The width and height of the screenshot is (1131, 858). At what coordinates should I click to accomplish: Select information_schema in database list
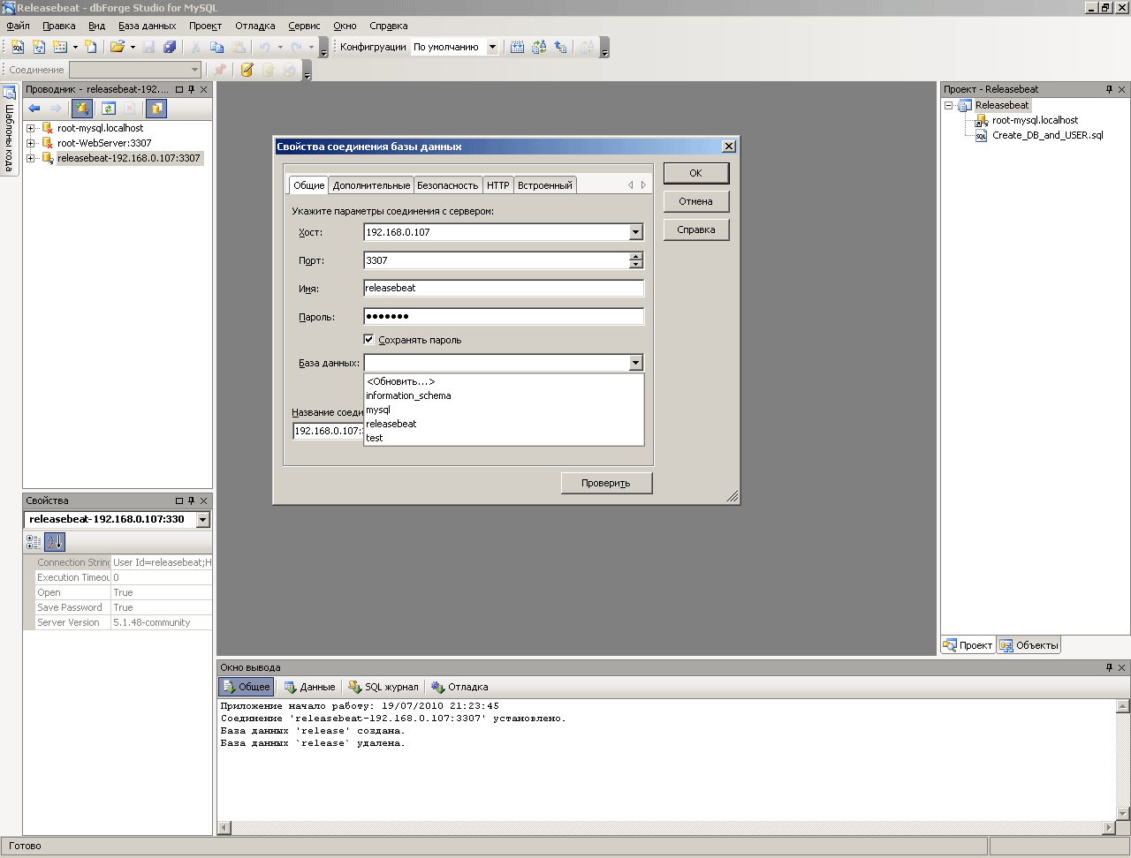(504, 395)
